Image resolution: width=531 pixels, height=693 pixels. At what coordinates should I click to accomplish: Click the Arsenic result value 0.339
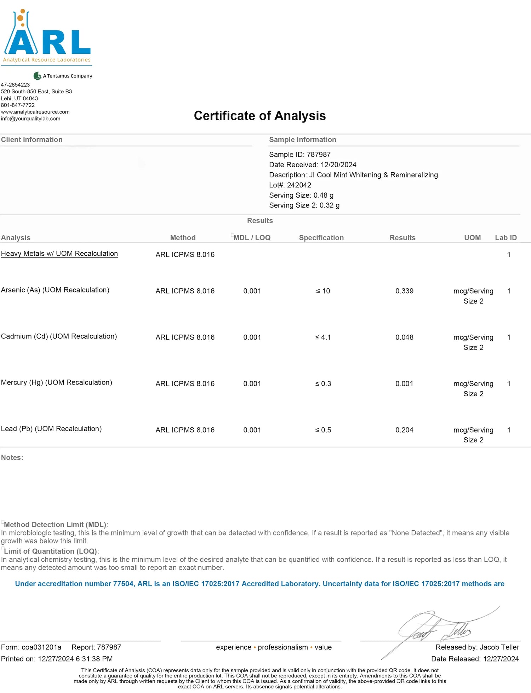(404, 291)
